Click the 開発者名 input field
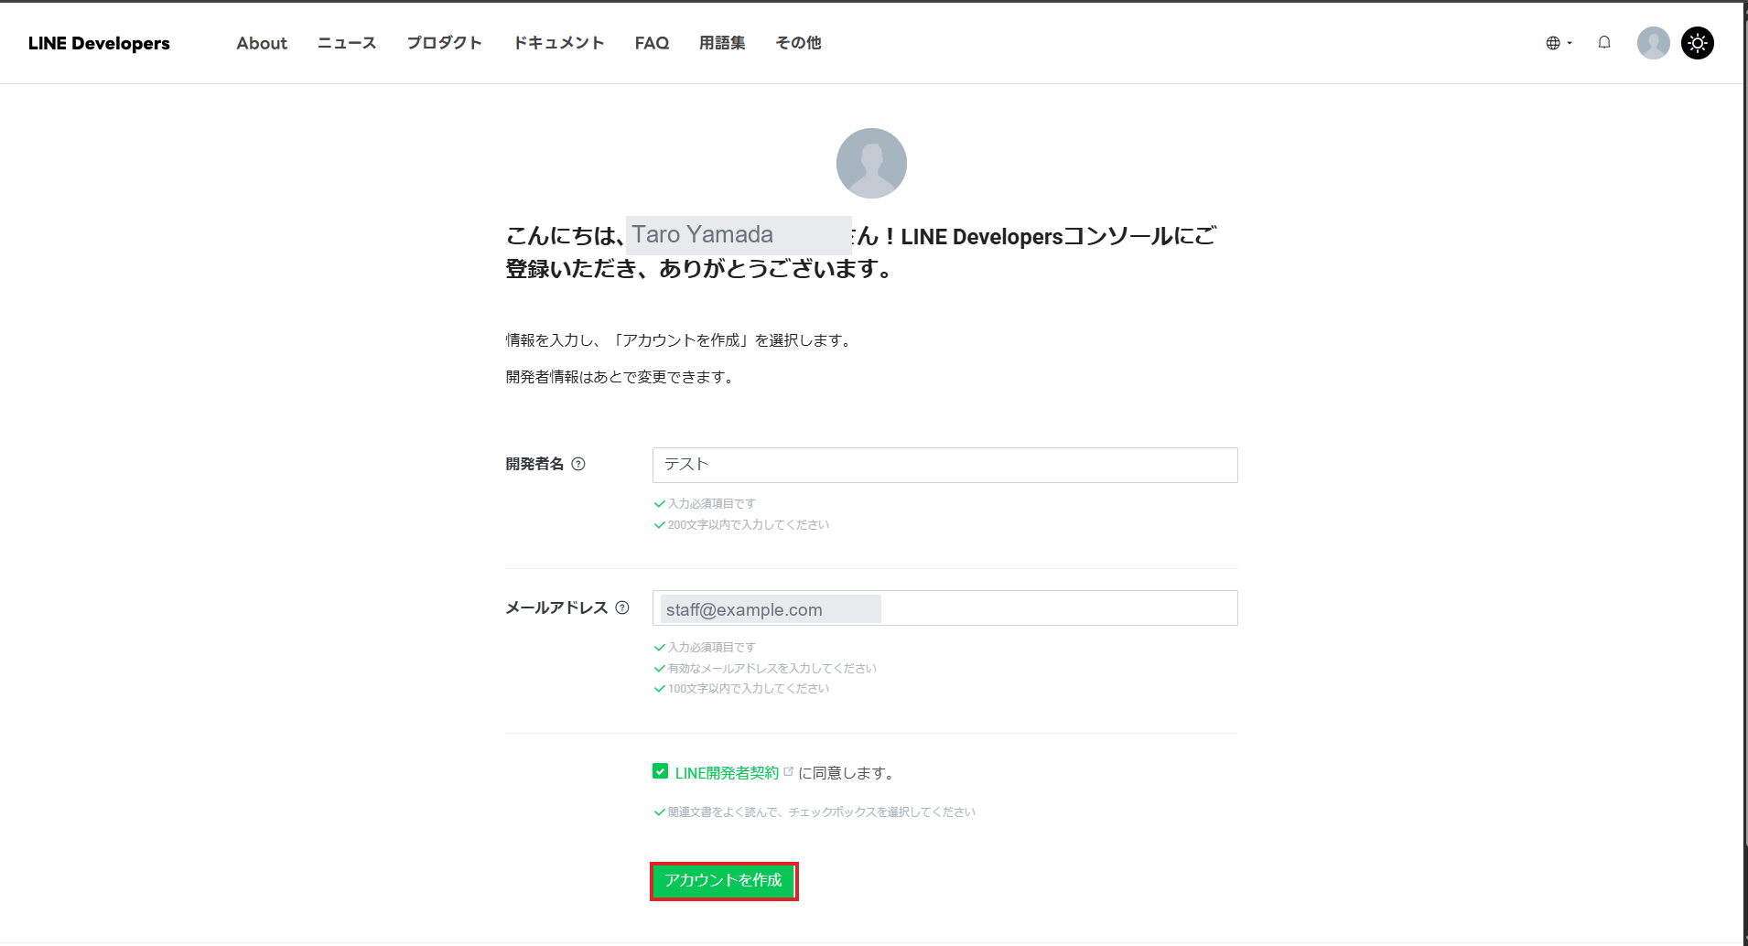This screenshot has height=946, width=1748. coord(944,465)
